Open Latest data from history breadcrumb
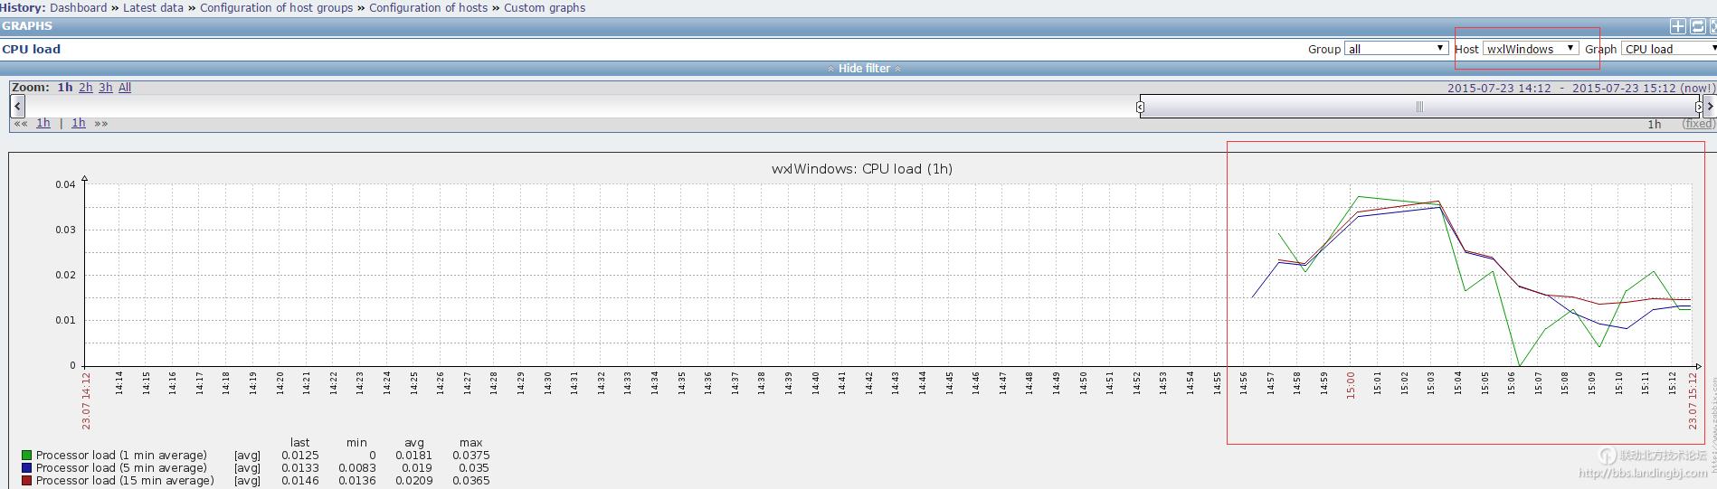The height and width of the screenshot is (489, 1717). (153, 8)
